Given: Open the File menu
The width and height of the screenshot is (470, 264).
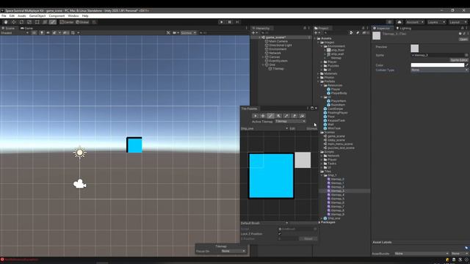Looking at the screenshot, I should click(x=4, y=16).
